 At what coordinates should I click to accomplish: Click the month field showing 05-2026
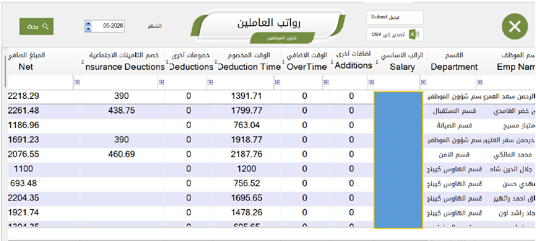pyautogui.click(x=107, y=26)
